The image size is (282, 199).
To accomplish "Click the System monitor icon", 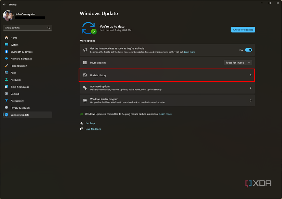I will click(6, 45).
